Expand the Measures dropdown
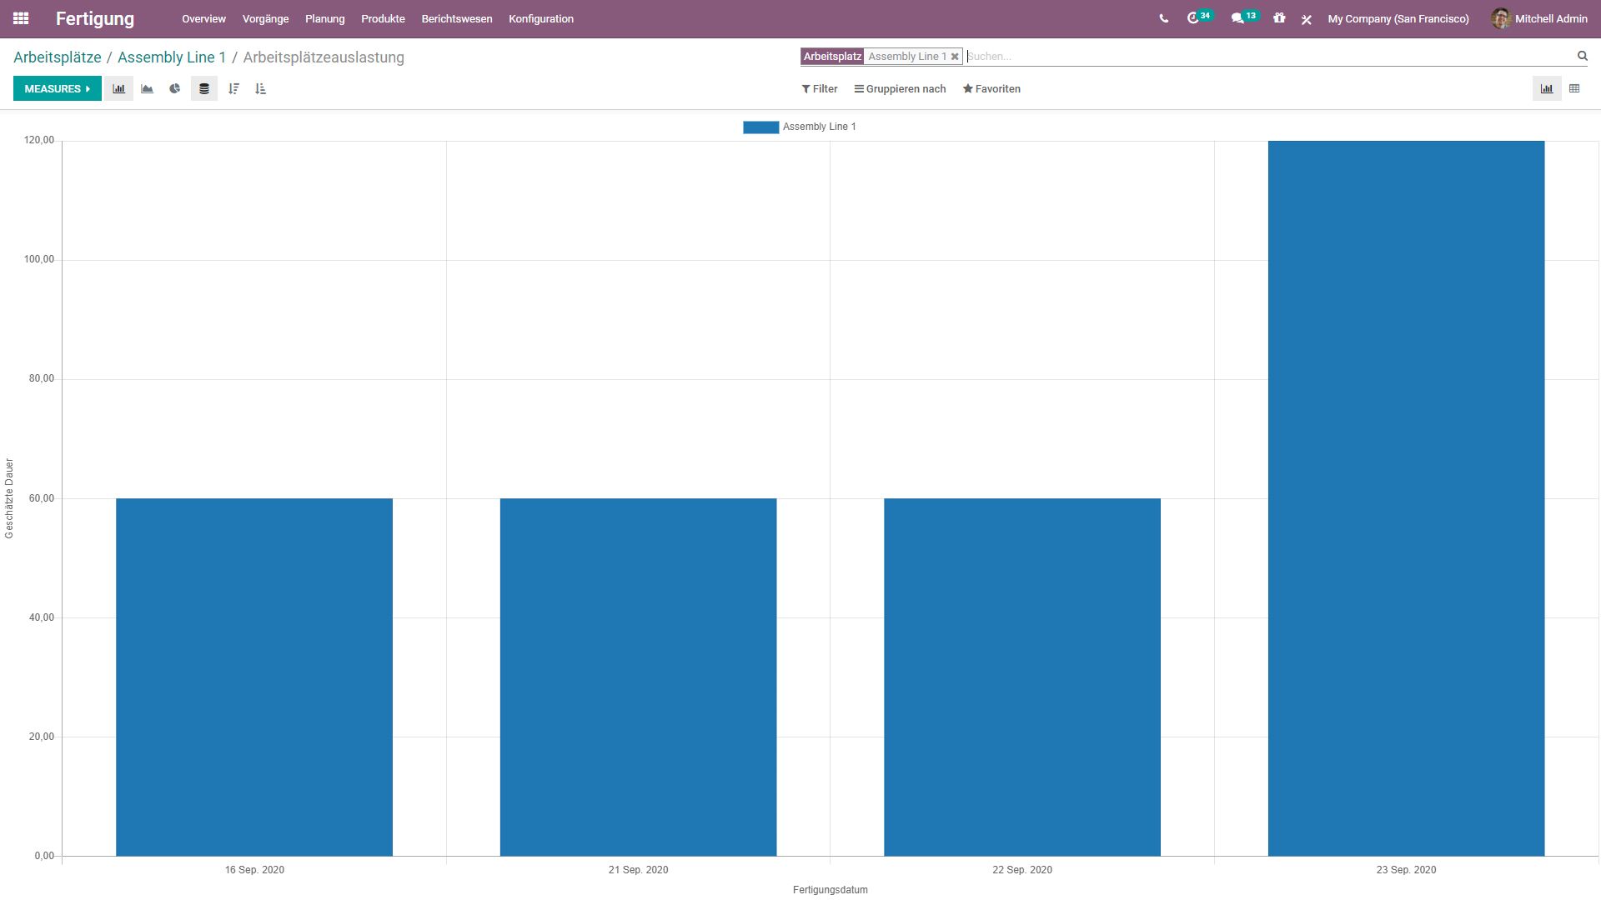This screenshot has height=900, width=1601. pos(57,88)
